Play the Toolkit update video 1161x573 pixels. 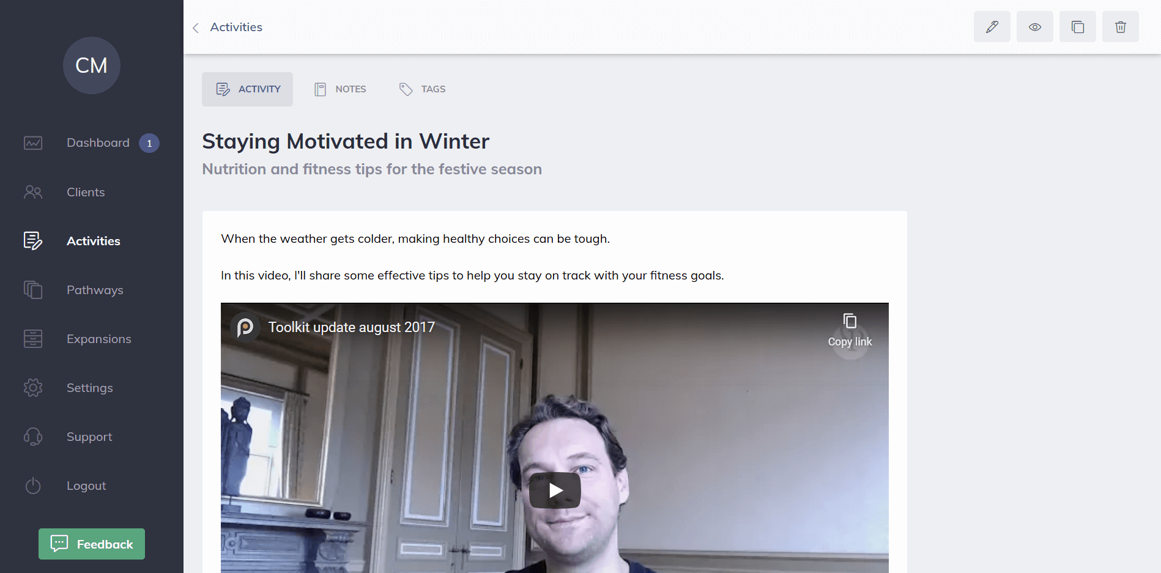(555, 490)
